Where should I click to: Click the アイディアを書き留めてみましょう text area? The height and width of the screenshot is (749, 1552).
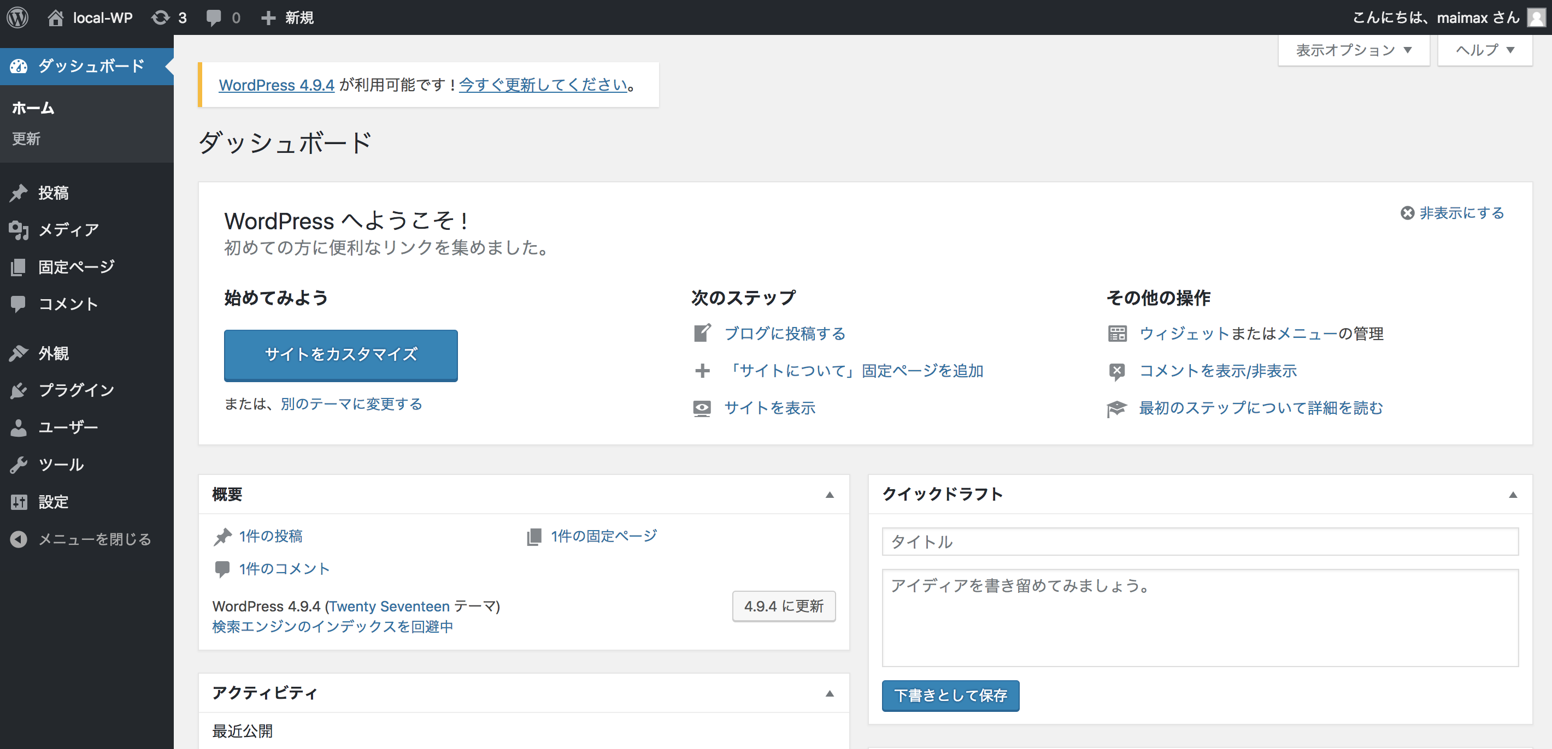click(1200, 618)
